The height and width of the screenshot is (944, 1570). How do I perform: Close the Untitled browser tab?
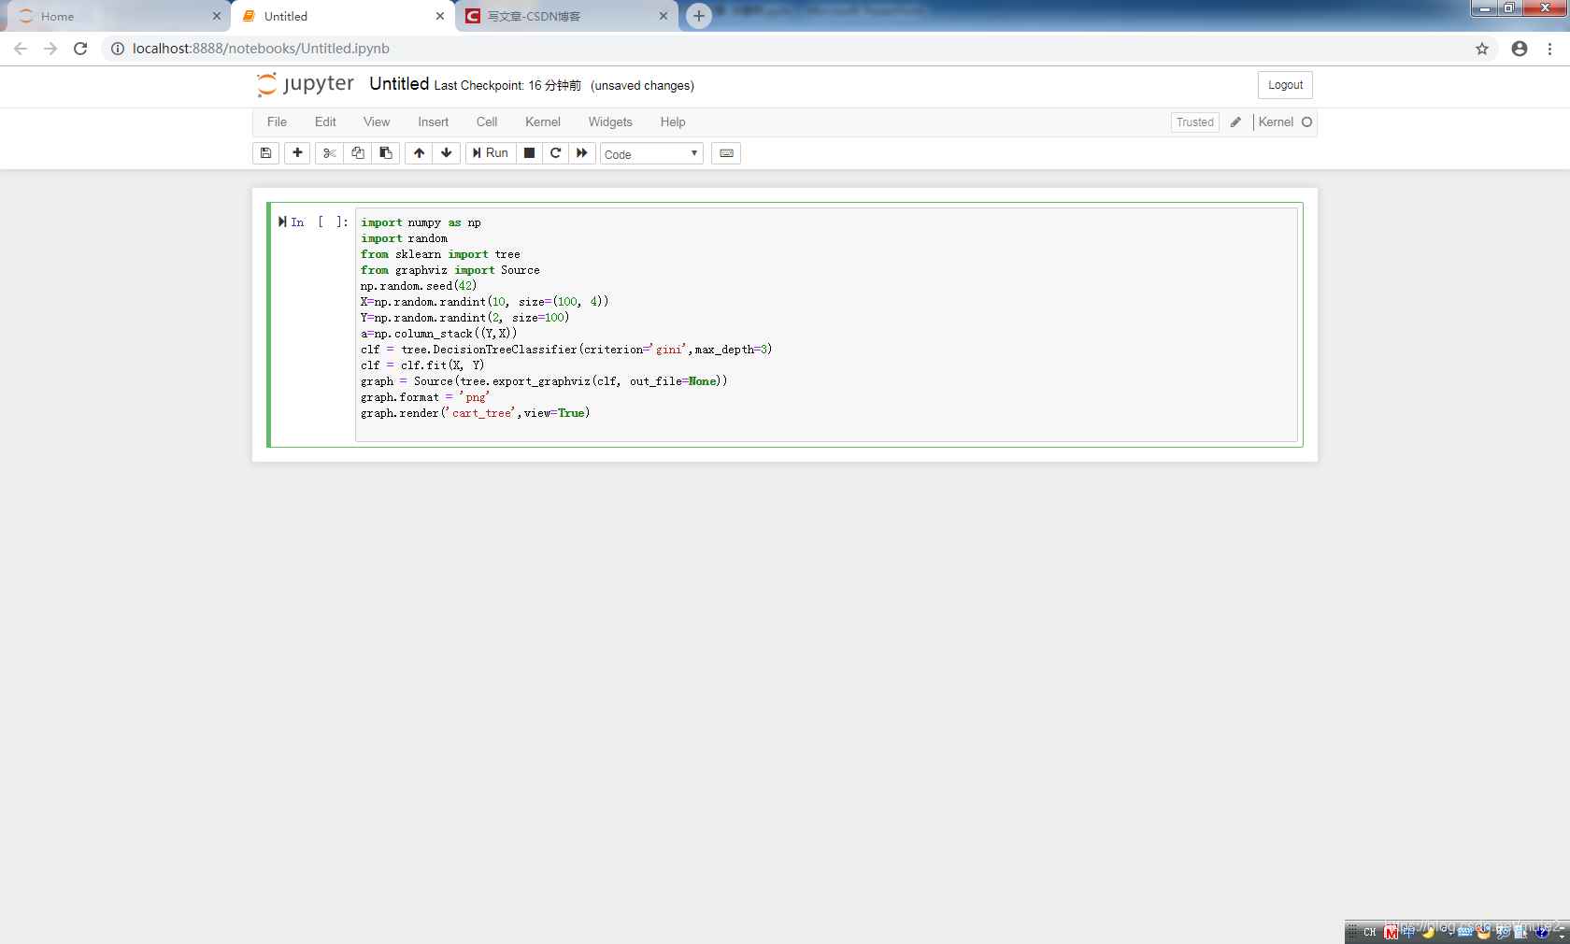pos(440,17)
